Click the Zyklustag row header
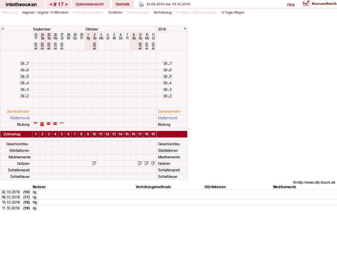Image resolution: width=337 pixels, height=255 pixels. (12, 134)
